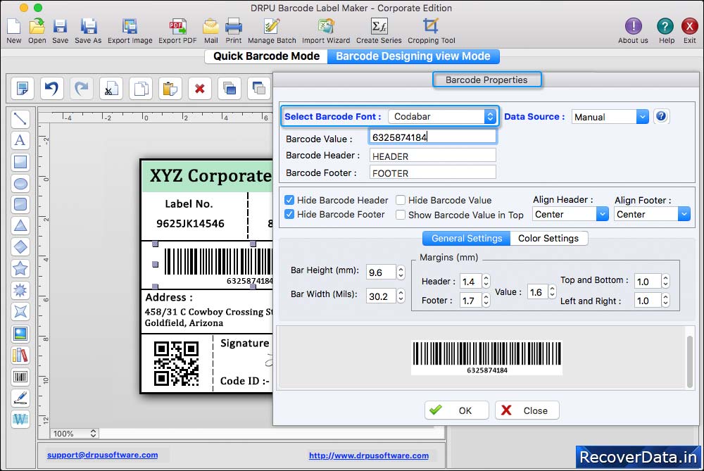Select the Image picture tool
Image resolution: width=704 pixels, height=471 pixels.
20,333
